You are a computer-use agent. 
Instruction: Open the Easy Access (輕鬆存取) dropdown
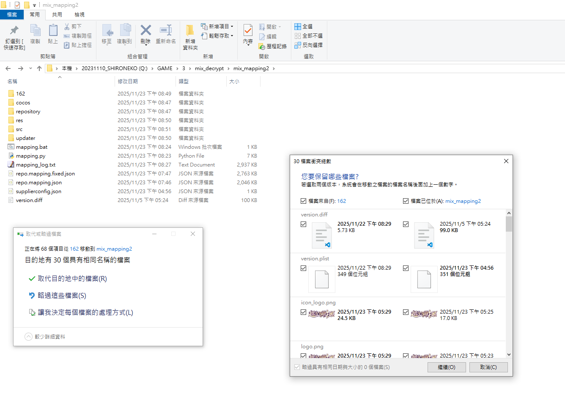pyautogui.click(x=217, y=36)
